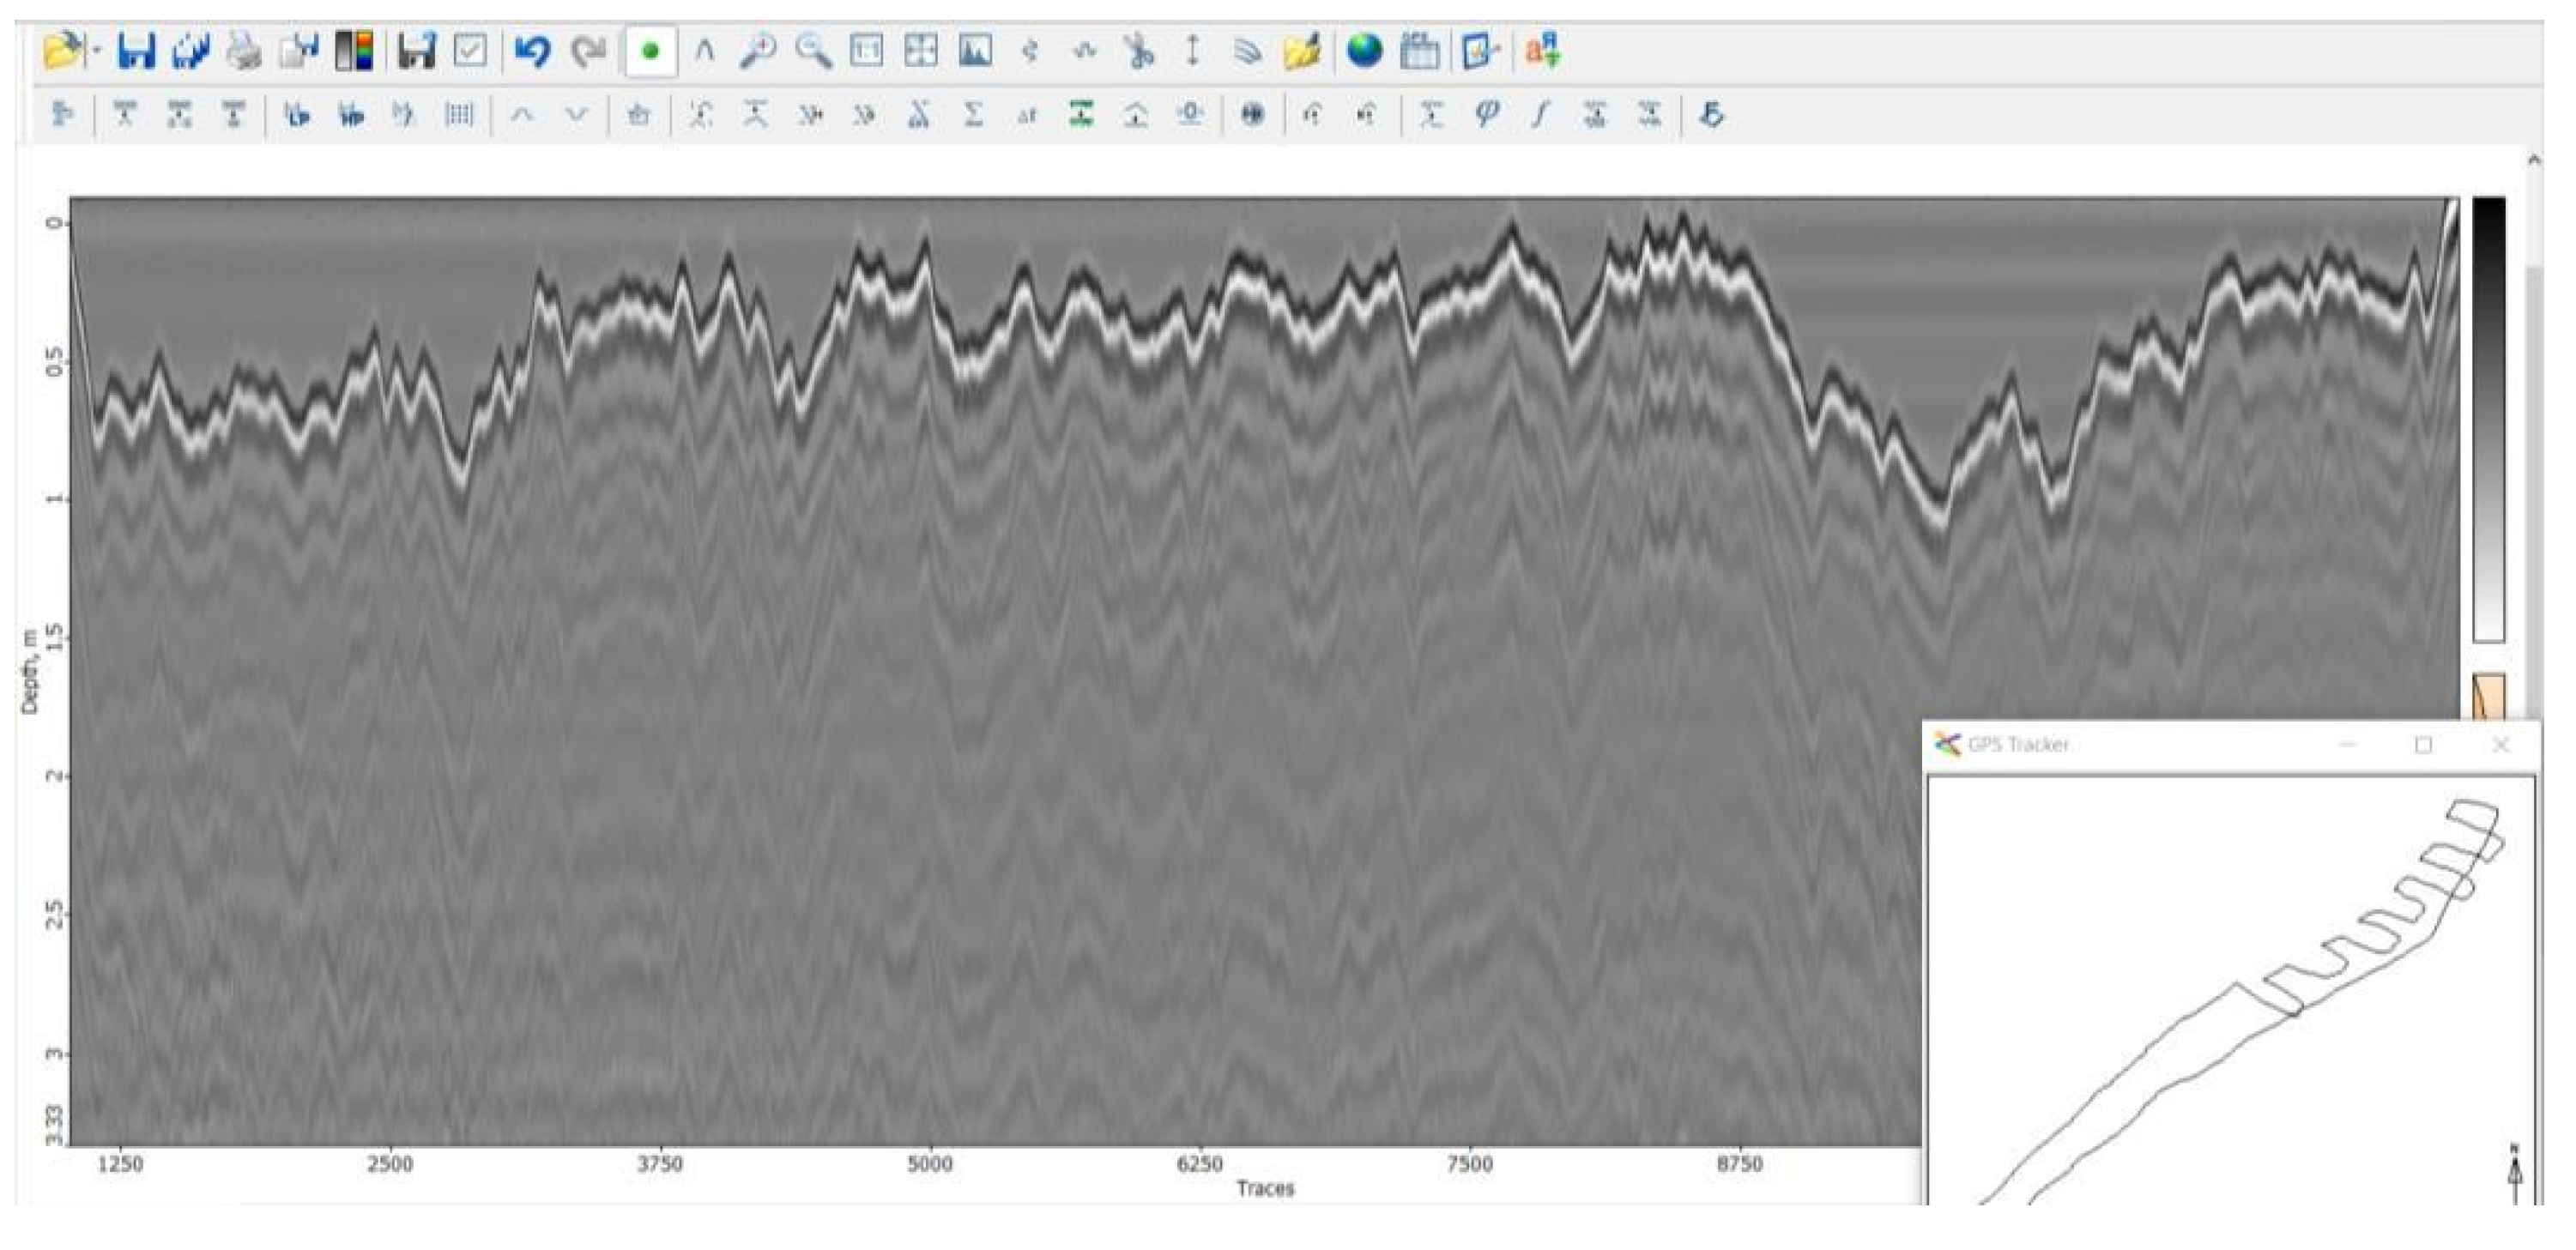Open the color palette scheme tool
2576x1250 pixels.
coord(354,50)
